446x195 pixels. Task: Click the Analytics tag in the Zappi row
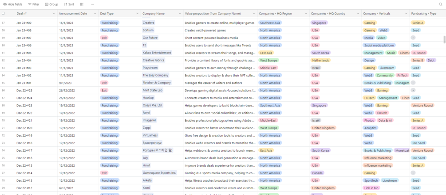371,128
